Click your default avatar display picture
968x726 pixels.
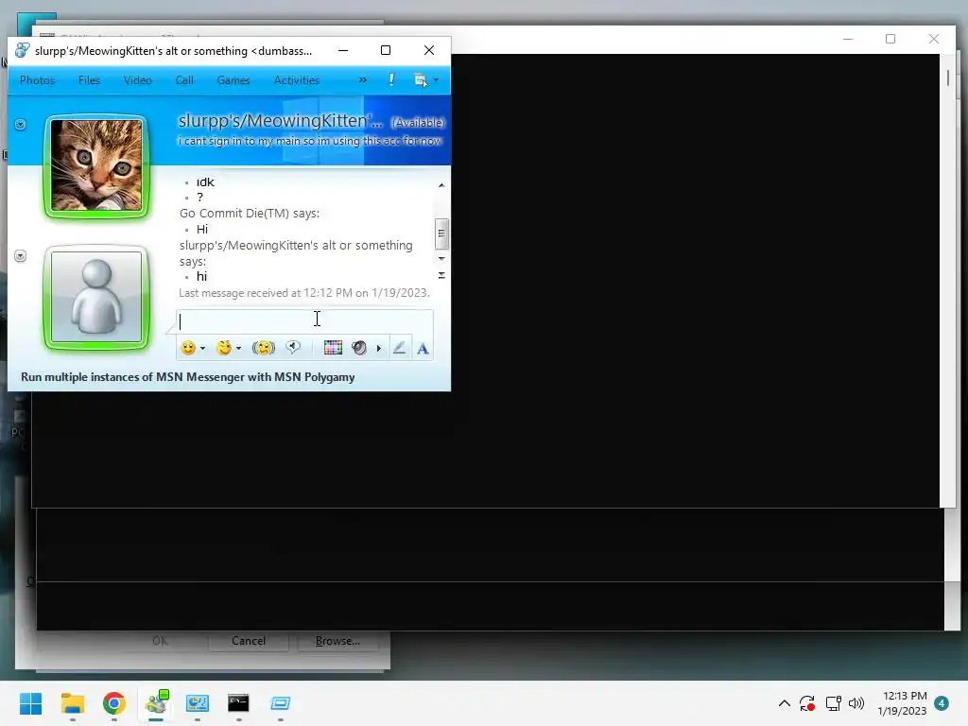point(96,297)
